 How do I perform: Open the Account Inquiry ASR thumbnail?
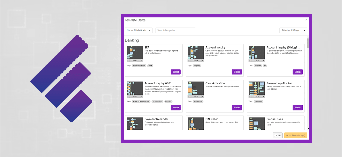point(135,88)
